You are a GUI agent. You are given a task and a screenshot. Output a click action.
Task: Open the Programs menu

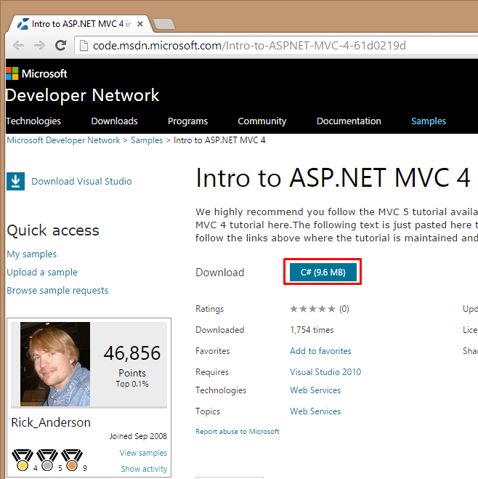pyautogui.click(x=187, y=121)
